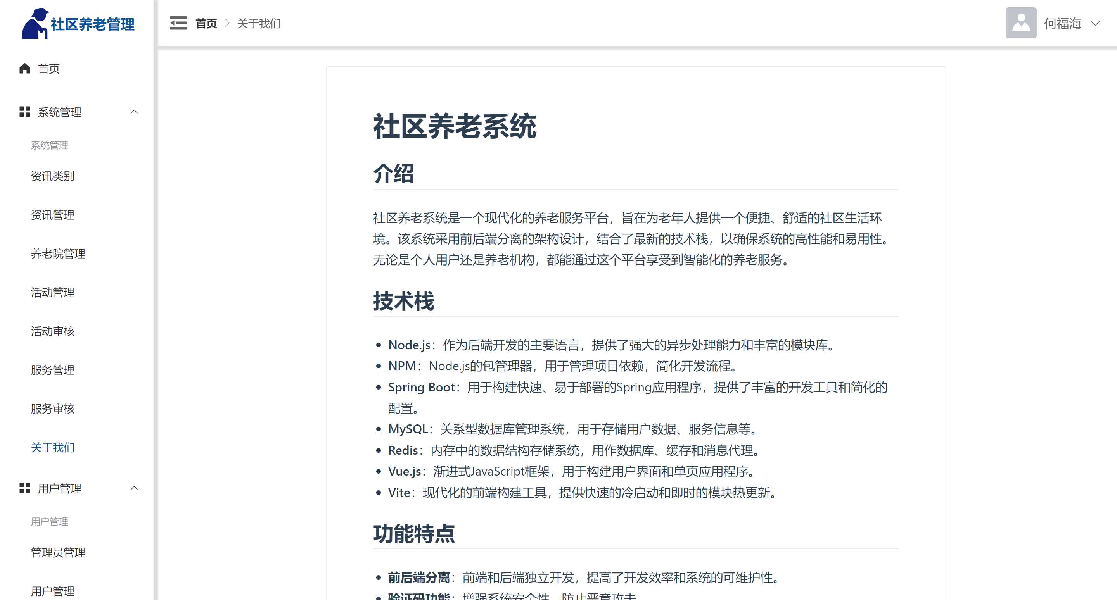Open the 何福海 user dropdown arrow

click(x=1095, y=23)
